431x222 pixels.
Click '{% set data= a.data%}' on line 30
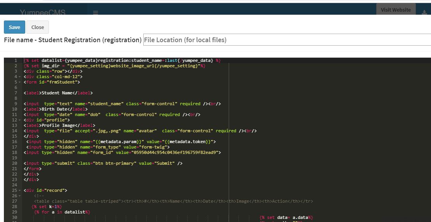click(286, 217)
